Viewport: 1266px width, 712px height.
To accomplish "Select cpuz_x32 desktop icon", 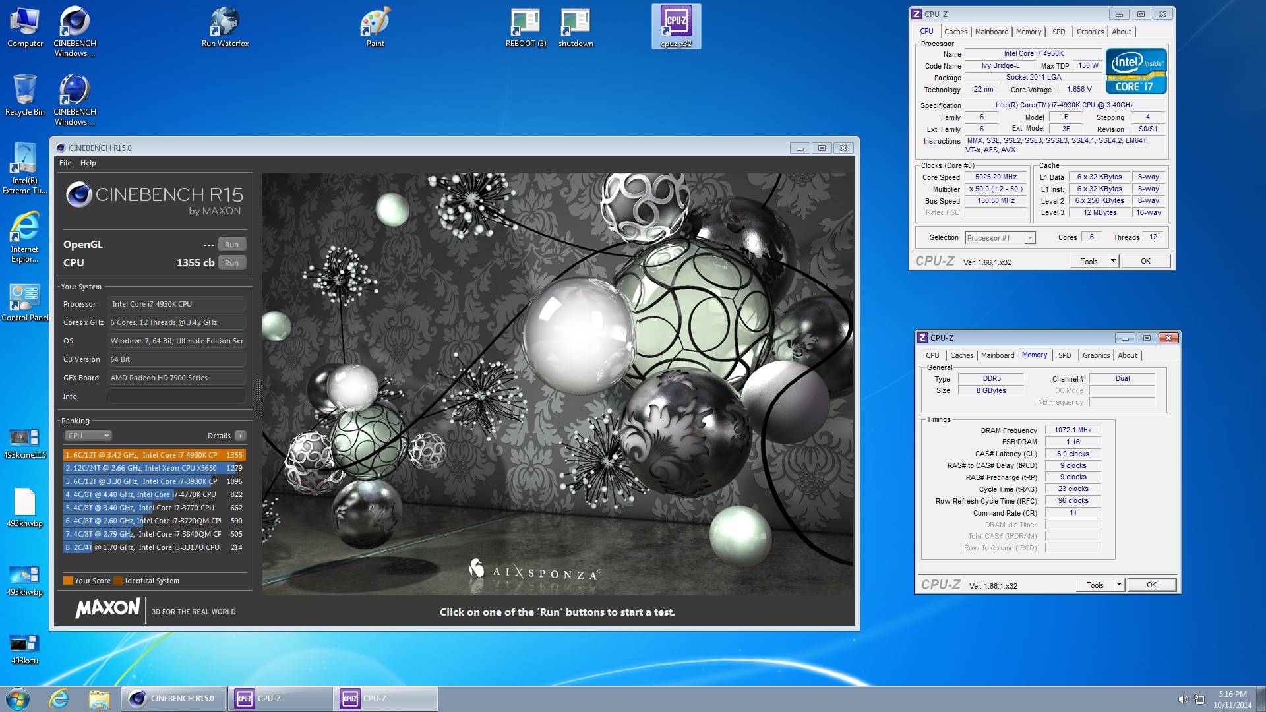I will [x=676, y=27].
